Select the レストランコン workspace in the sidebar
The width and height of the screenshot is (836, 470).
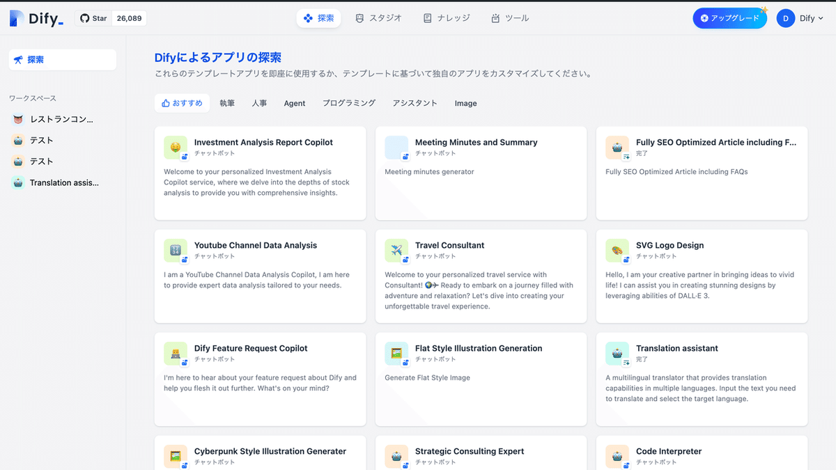click(61, 119)
